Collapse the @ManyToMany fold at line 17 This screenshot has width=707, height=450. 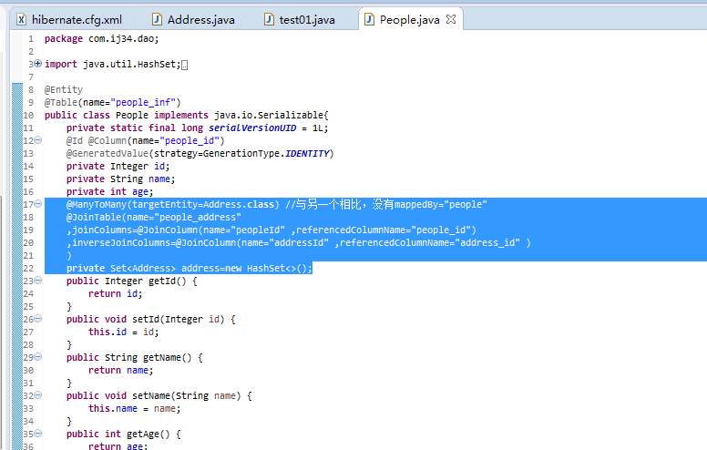(x=38, y=204)
